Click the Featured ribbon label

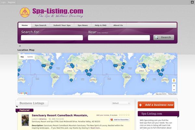(x=24, y=110)
